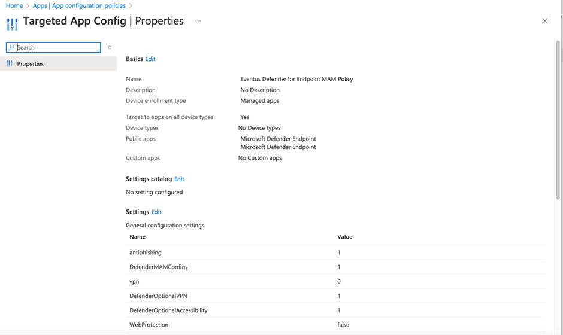Click Target to apps on all device types label
Screen dimensions: 563x335
click(169, 117)
